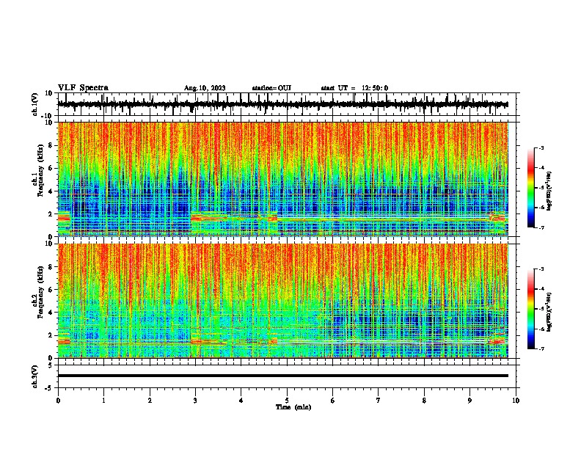
Task: Click the ch.1 spectrogram "2" kHz tick label
Action: [51, 213]
